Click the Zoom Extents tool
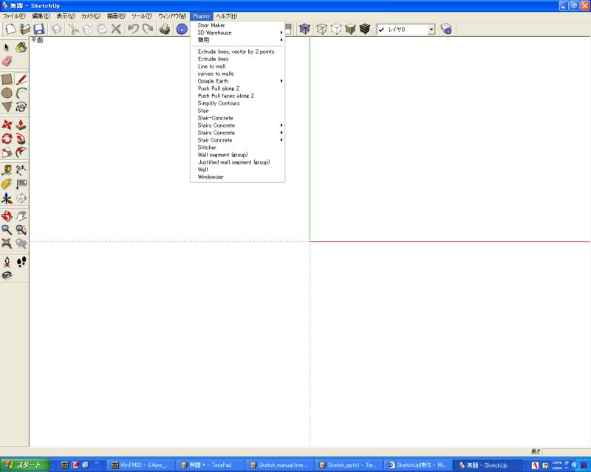The image size is (591, 472). 7,243
